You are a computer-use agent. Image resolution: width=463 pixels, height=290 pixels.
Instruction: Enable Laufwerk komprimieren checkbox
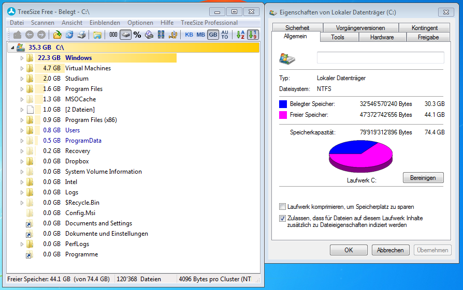283,207
